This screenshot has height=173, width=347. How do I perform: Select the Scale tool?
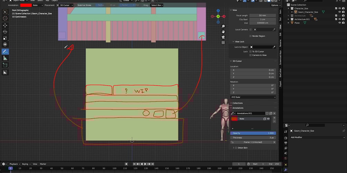pyautogui.click(x=5, y=38)
